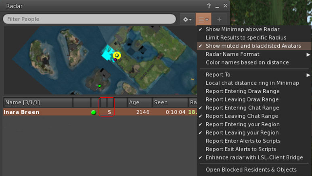Click green status dot for Inara Breen
Screen dimensions: 312x176
94,112
